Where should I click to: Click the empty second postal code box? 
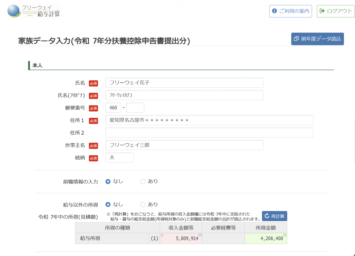tap(135, 108)
